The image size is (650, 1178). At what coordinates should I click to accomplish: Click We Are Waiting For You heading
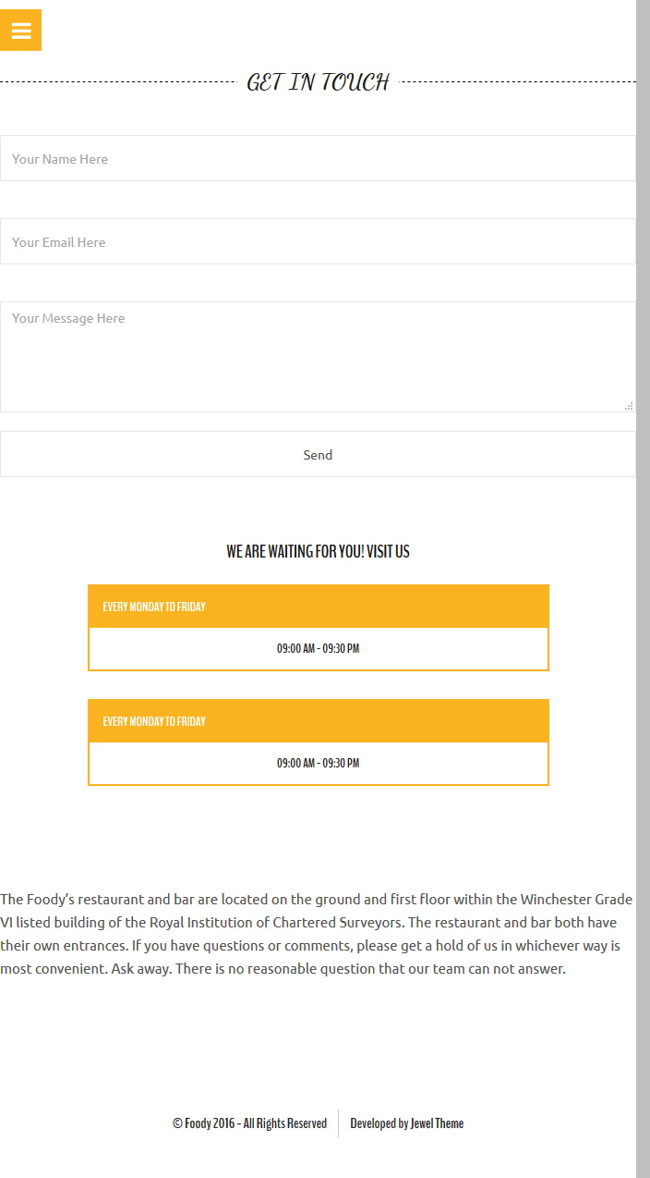coord(318,551)
